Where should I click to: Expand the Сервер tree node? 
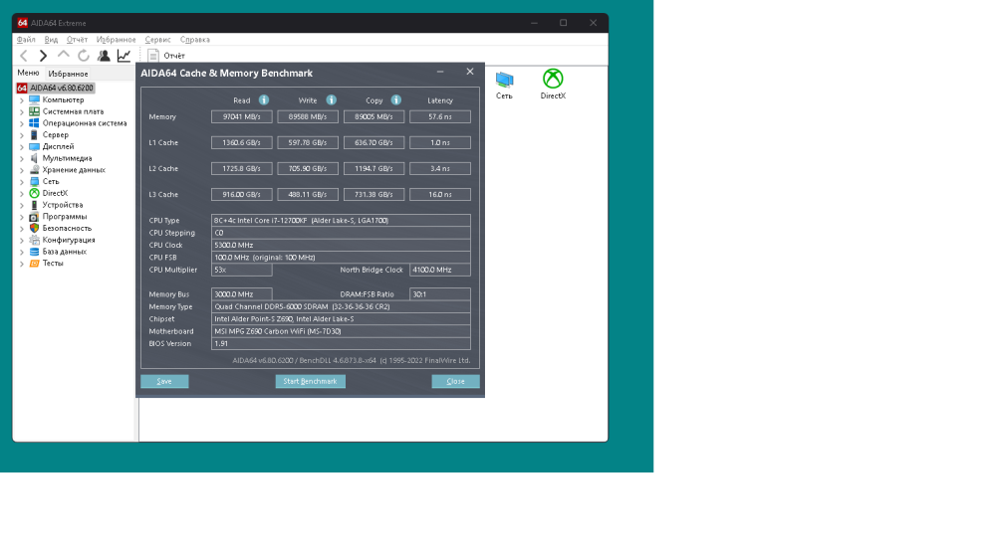(22, 135)
